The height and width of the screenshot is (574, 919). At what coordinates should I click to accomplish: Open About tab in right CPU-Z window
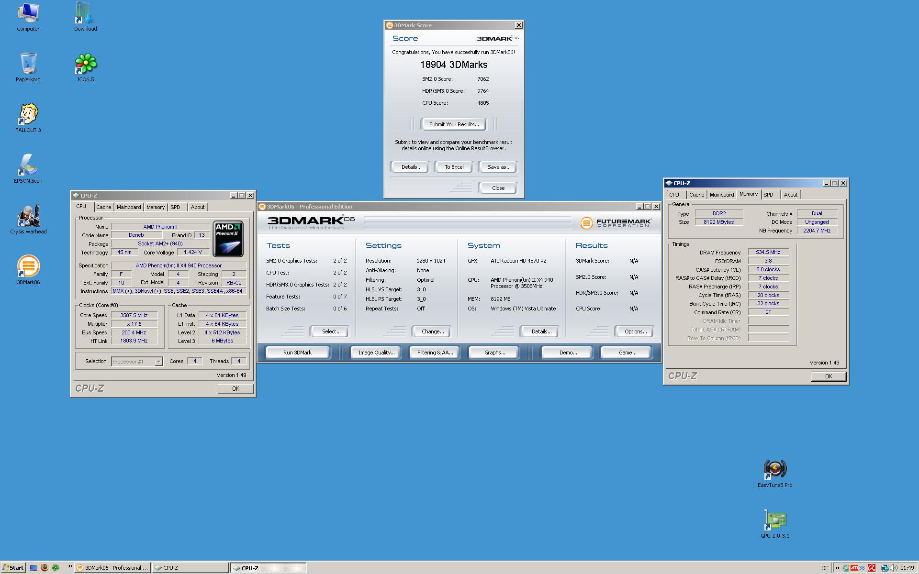791,195
